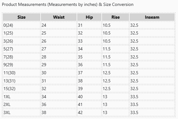This screenshot has height=119, width=178.
Task: Click the Waist column header
Action: pos(59,17)
